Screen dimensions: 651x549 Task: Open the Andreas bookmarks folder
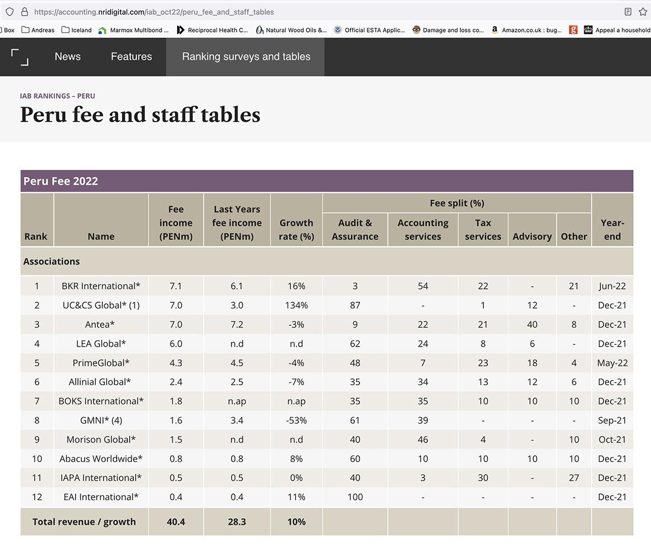tap(38, 30)
